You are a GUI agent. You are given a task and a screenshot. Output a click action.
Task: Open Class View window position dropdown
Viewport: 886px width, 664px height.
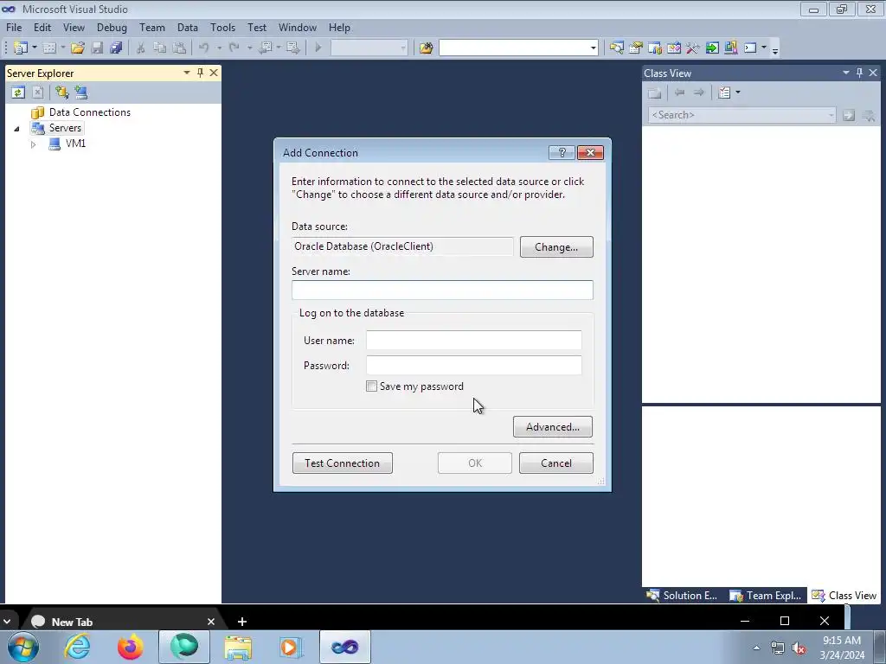[846, 73]
